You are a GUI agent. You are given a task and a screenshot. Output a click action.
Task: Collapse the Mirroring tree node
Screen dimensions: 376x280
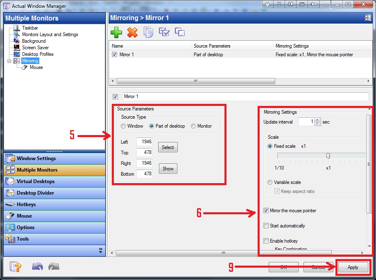click(9, 61)
